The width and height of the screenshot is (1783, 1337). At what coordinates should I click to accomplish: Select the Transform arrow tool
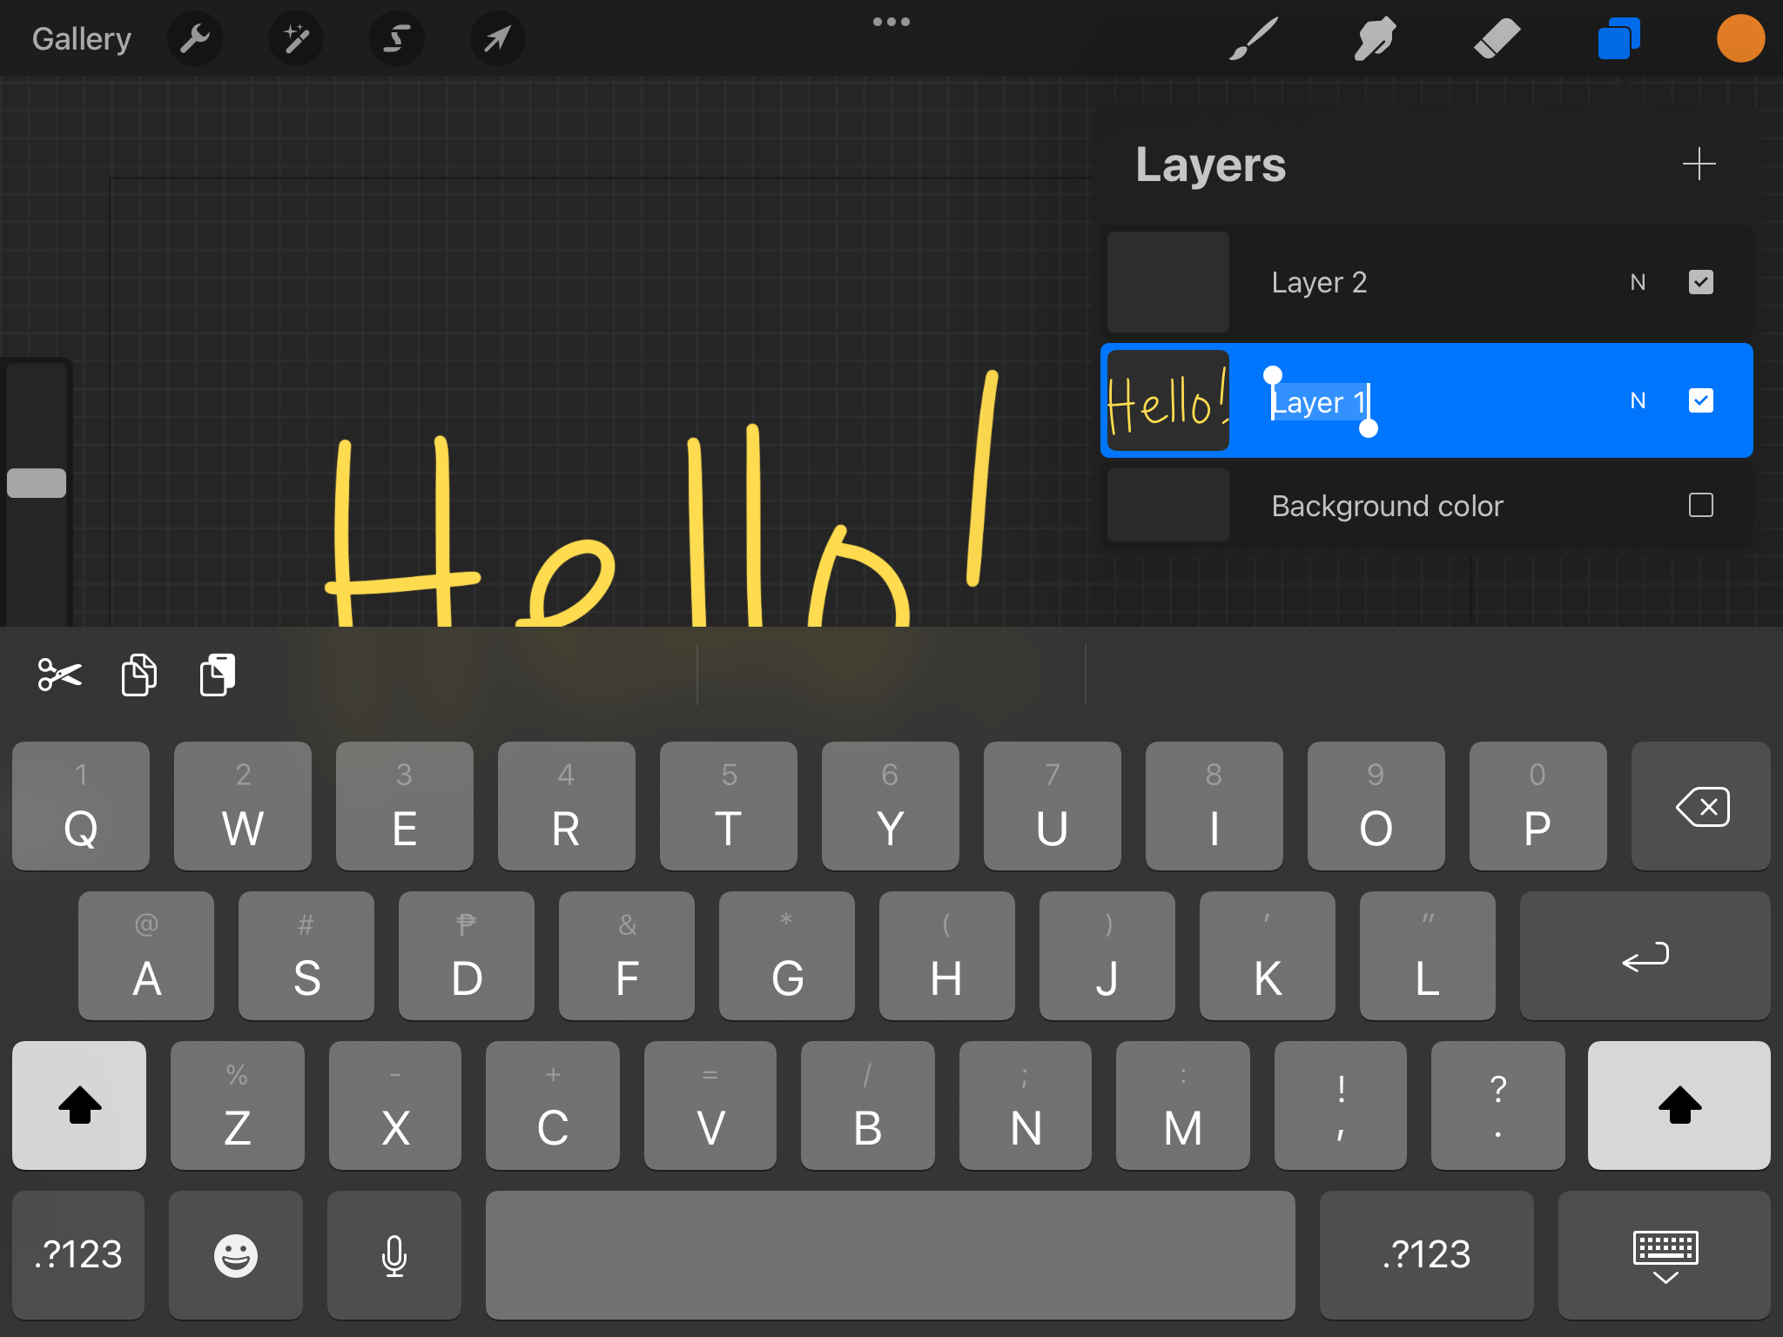pos(497,38)
